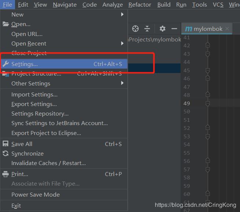Open the Refactor menu

[140, 5]
